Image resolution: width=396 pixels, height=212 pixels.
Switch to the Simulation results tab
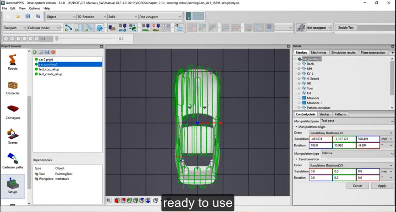(343, 53)
